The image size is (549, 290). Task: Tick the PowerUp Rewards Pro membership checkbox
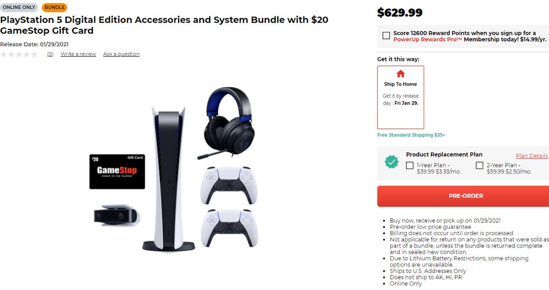[387, 36]
